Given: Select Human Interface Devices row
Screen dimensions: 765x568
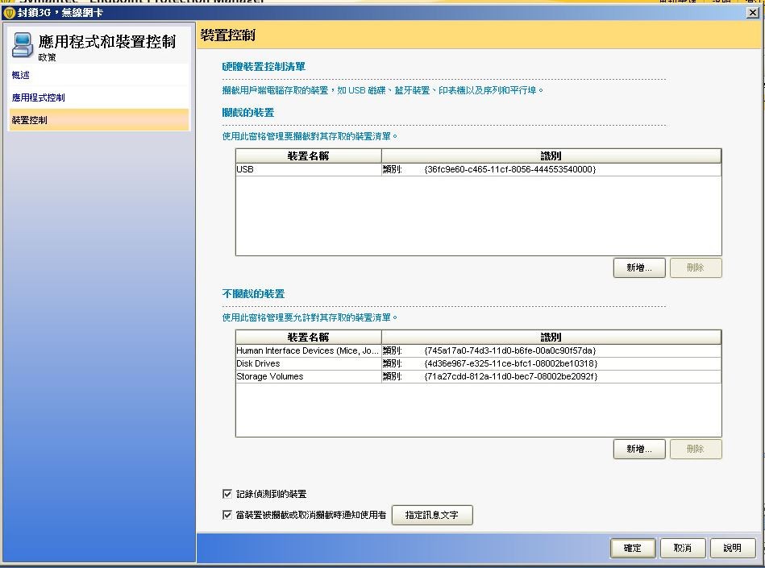Looking at the screenshot, I should pos(478,350).
